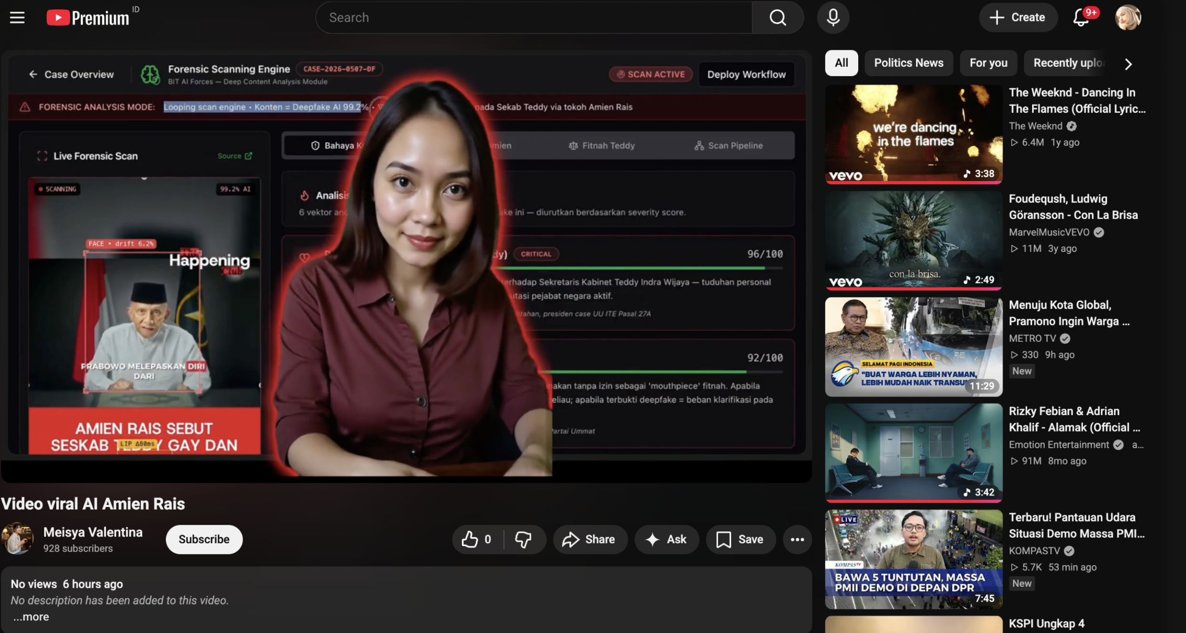This screenshot has width=1186, height=633.
Task: Open title "Terbaru! Pantauan Udara Situasi Demo Massa"
Action: click(1077, 525)
